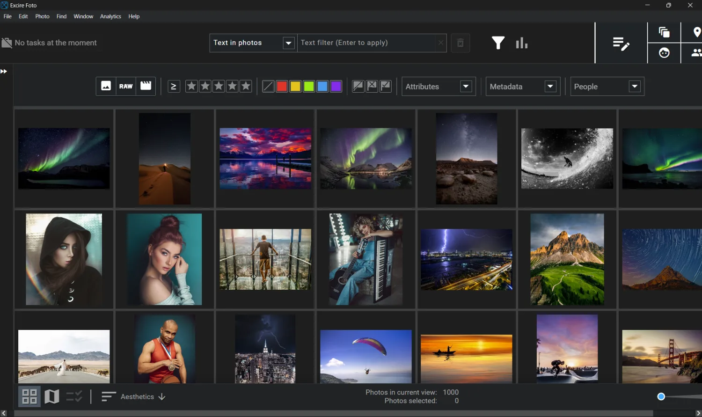Open the File menu
This screenshot has height=417, width=702.
[7, 16]
